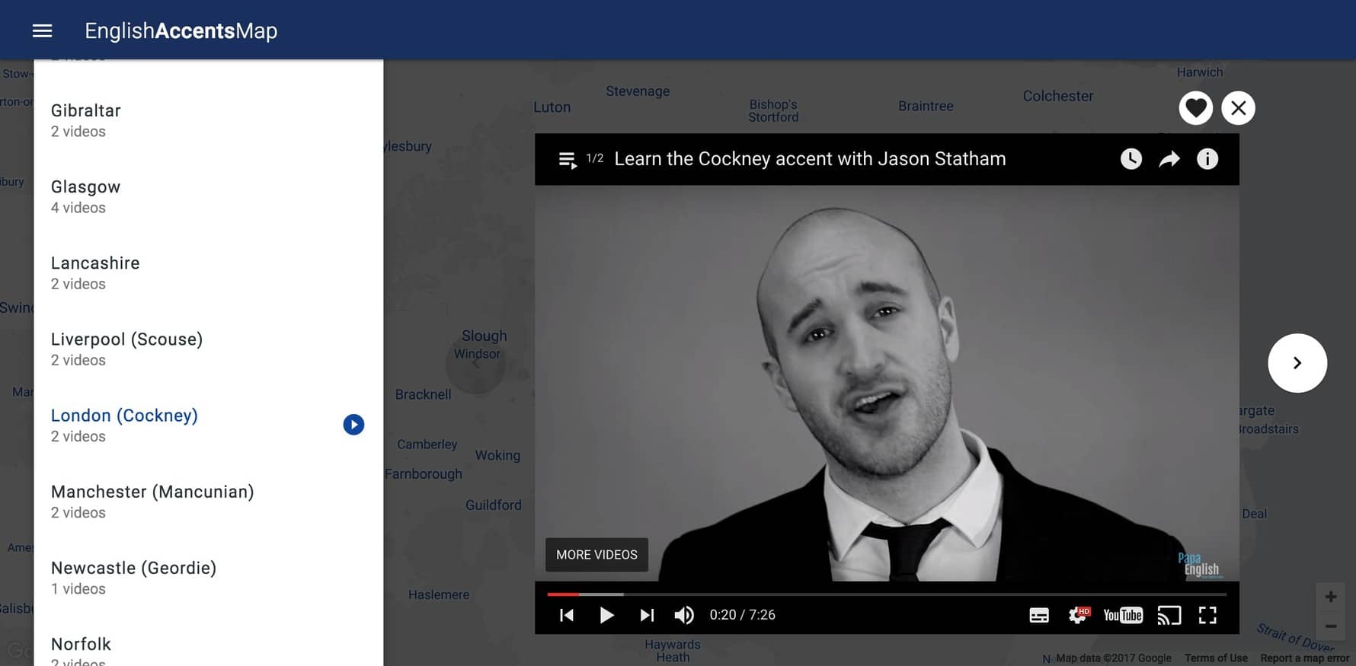Viewport: 1356px width, 666px height.
Task: Open video quality settings gear
Action: click(1078, 615)
